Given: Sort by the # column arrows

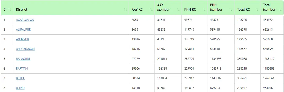Looking at the screenshot, I should (10, 10).
